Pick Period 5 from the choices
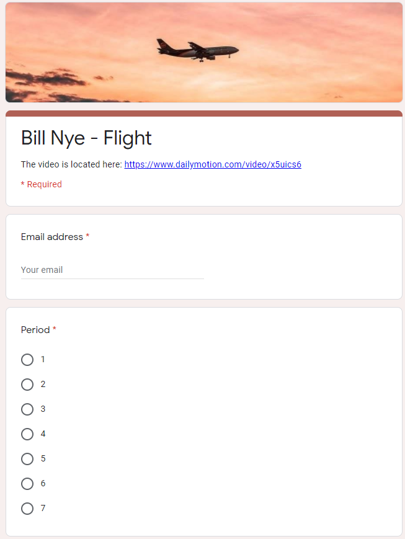The width and height of the screenshot is (405, 539). (x=27, y=459)
